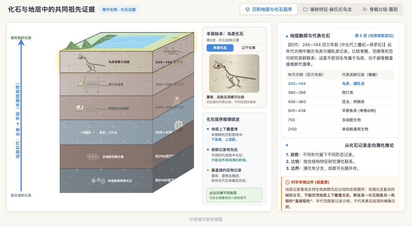Select the 单细胞真核微化石 rock layer
This screenshot has width=412, height=226.
[x=106, y=180]
